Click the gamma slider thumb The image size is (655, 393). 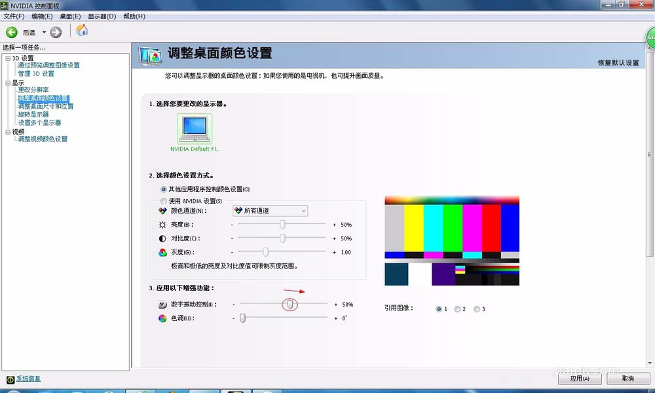click(x=265, y=252)
